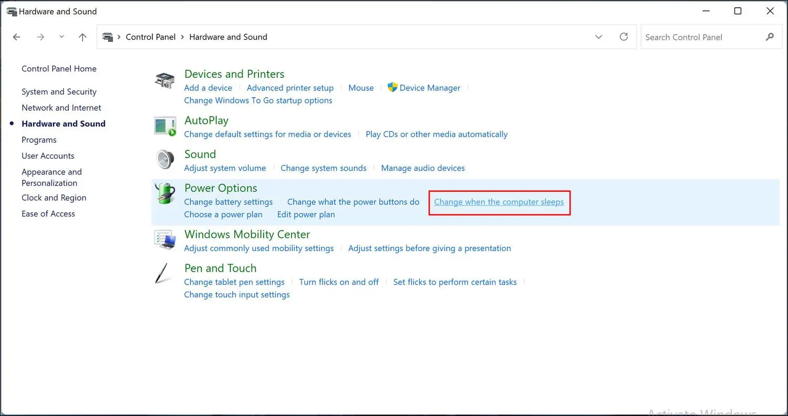This screenshot has height=416, width=788.
Task: Click Manage audio devices
Action: (x=423, y=169)
